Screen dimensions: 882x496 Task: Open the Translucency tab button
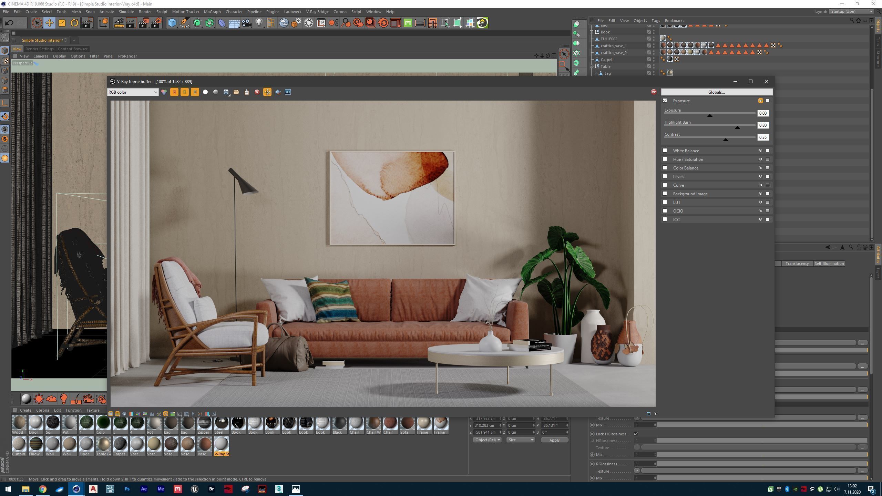797,263
